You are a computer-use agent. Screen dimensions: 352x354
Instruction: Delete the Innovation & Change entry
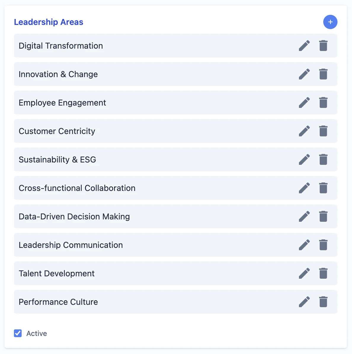(323, 74)
